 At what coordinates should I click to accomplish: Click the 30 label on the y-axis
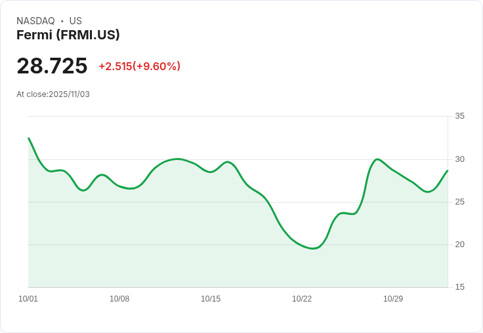pyautogui.click(x=460, y=159)
